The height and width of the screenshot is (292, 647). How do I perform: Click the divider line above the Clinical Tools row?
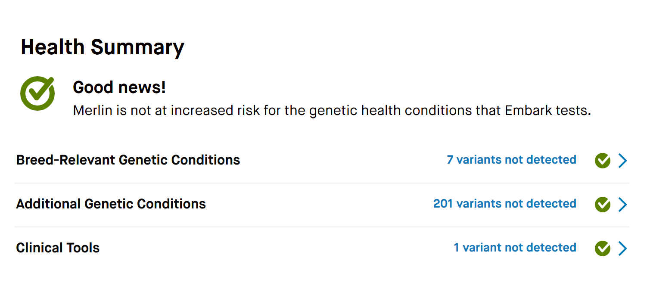(x=322, y=227)
